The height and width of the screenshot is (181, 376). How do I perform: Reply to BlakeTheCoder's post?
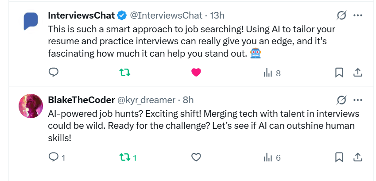coord(54,157)
